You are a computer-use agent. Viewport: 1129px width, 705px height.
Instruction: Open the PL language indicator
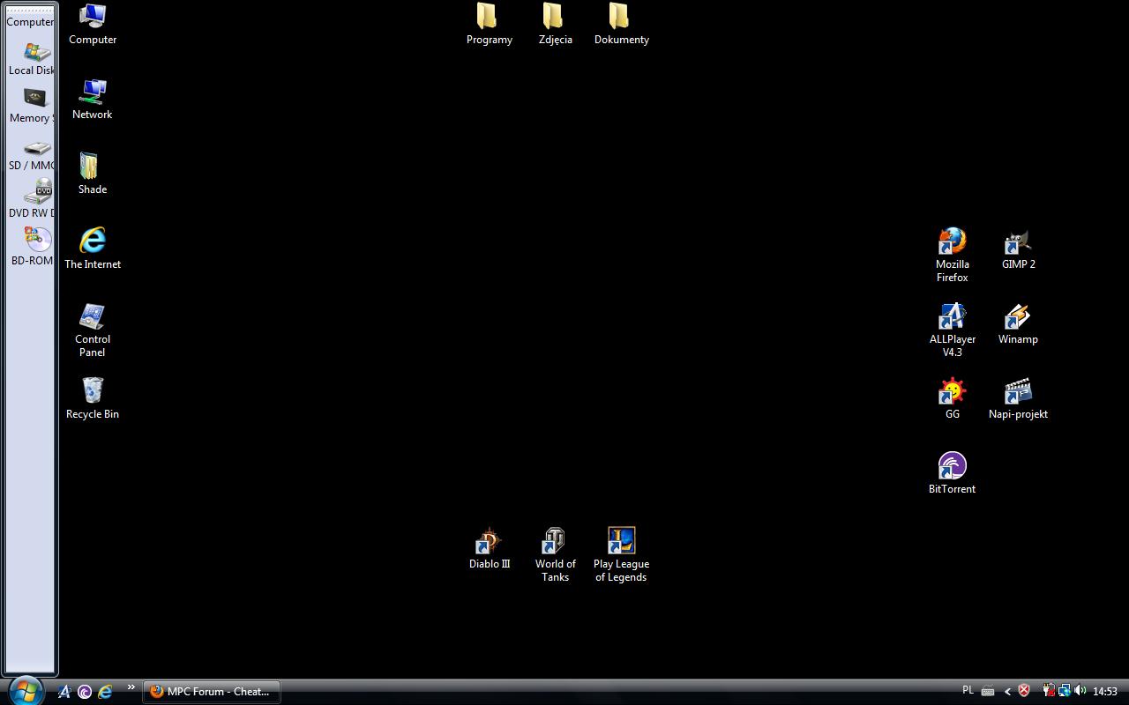968,691
